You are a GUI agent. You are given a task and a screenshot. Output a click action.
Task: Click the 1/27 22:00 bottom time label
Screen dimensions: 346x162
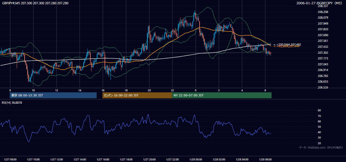pos(172,160)
